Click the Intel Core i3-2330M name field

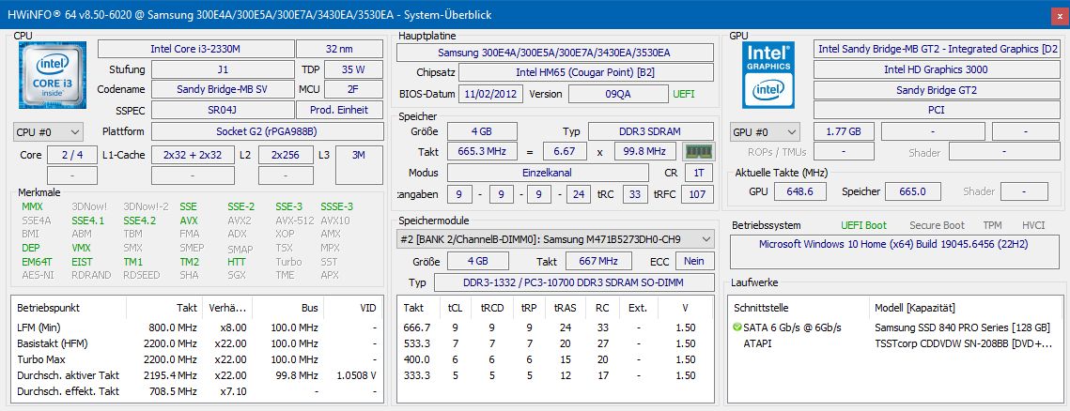(195, 49)
